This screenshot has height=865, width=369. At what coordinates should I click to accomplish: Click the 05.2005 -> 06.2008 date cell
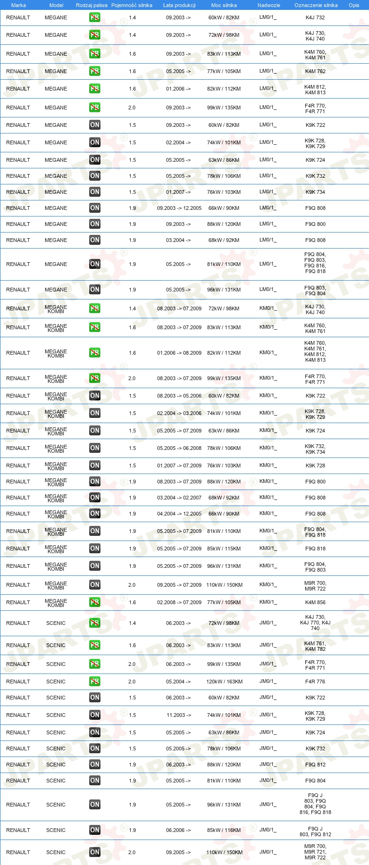[x=179, y=448]
